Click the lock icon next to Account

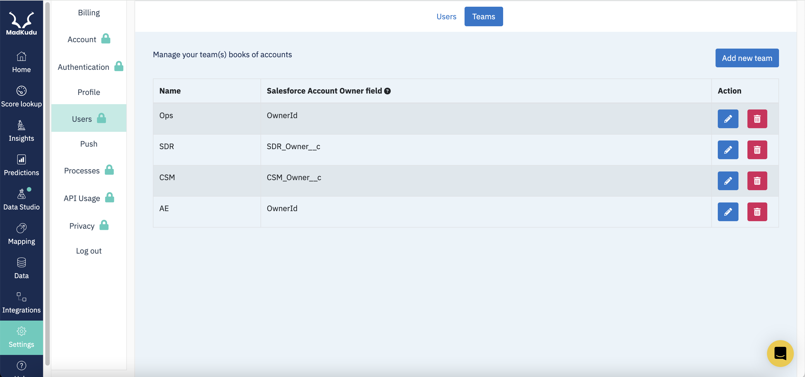coord(106,39)
